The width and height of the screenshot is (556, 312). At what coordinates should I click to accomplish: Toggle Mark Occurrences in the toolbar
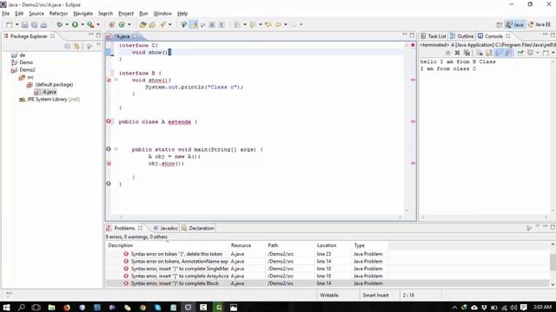pyautogui.click(x=194, y=24)
